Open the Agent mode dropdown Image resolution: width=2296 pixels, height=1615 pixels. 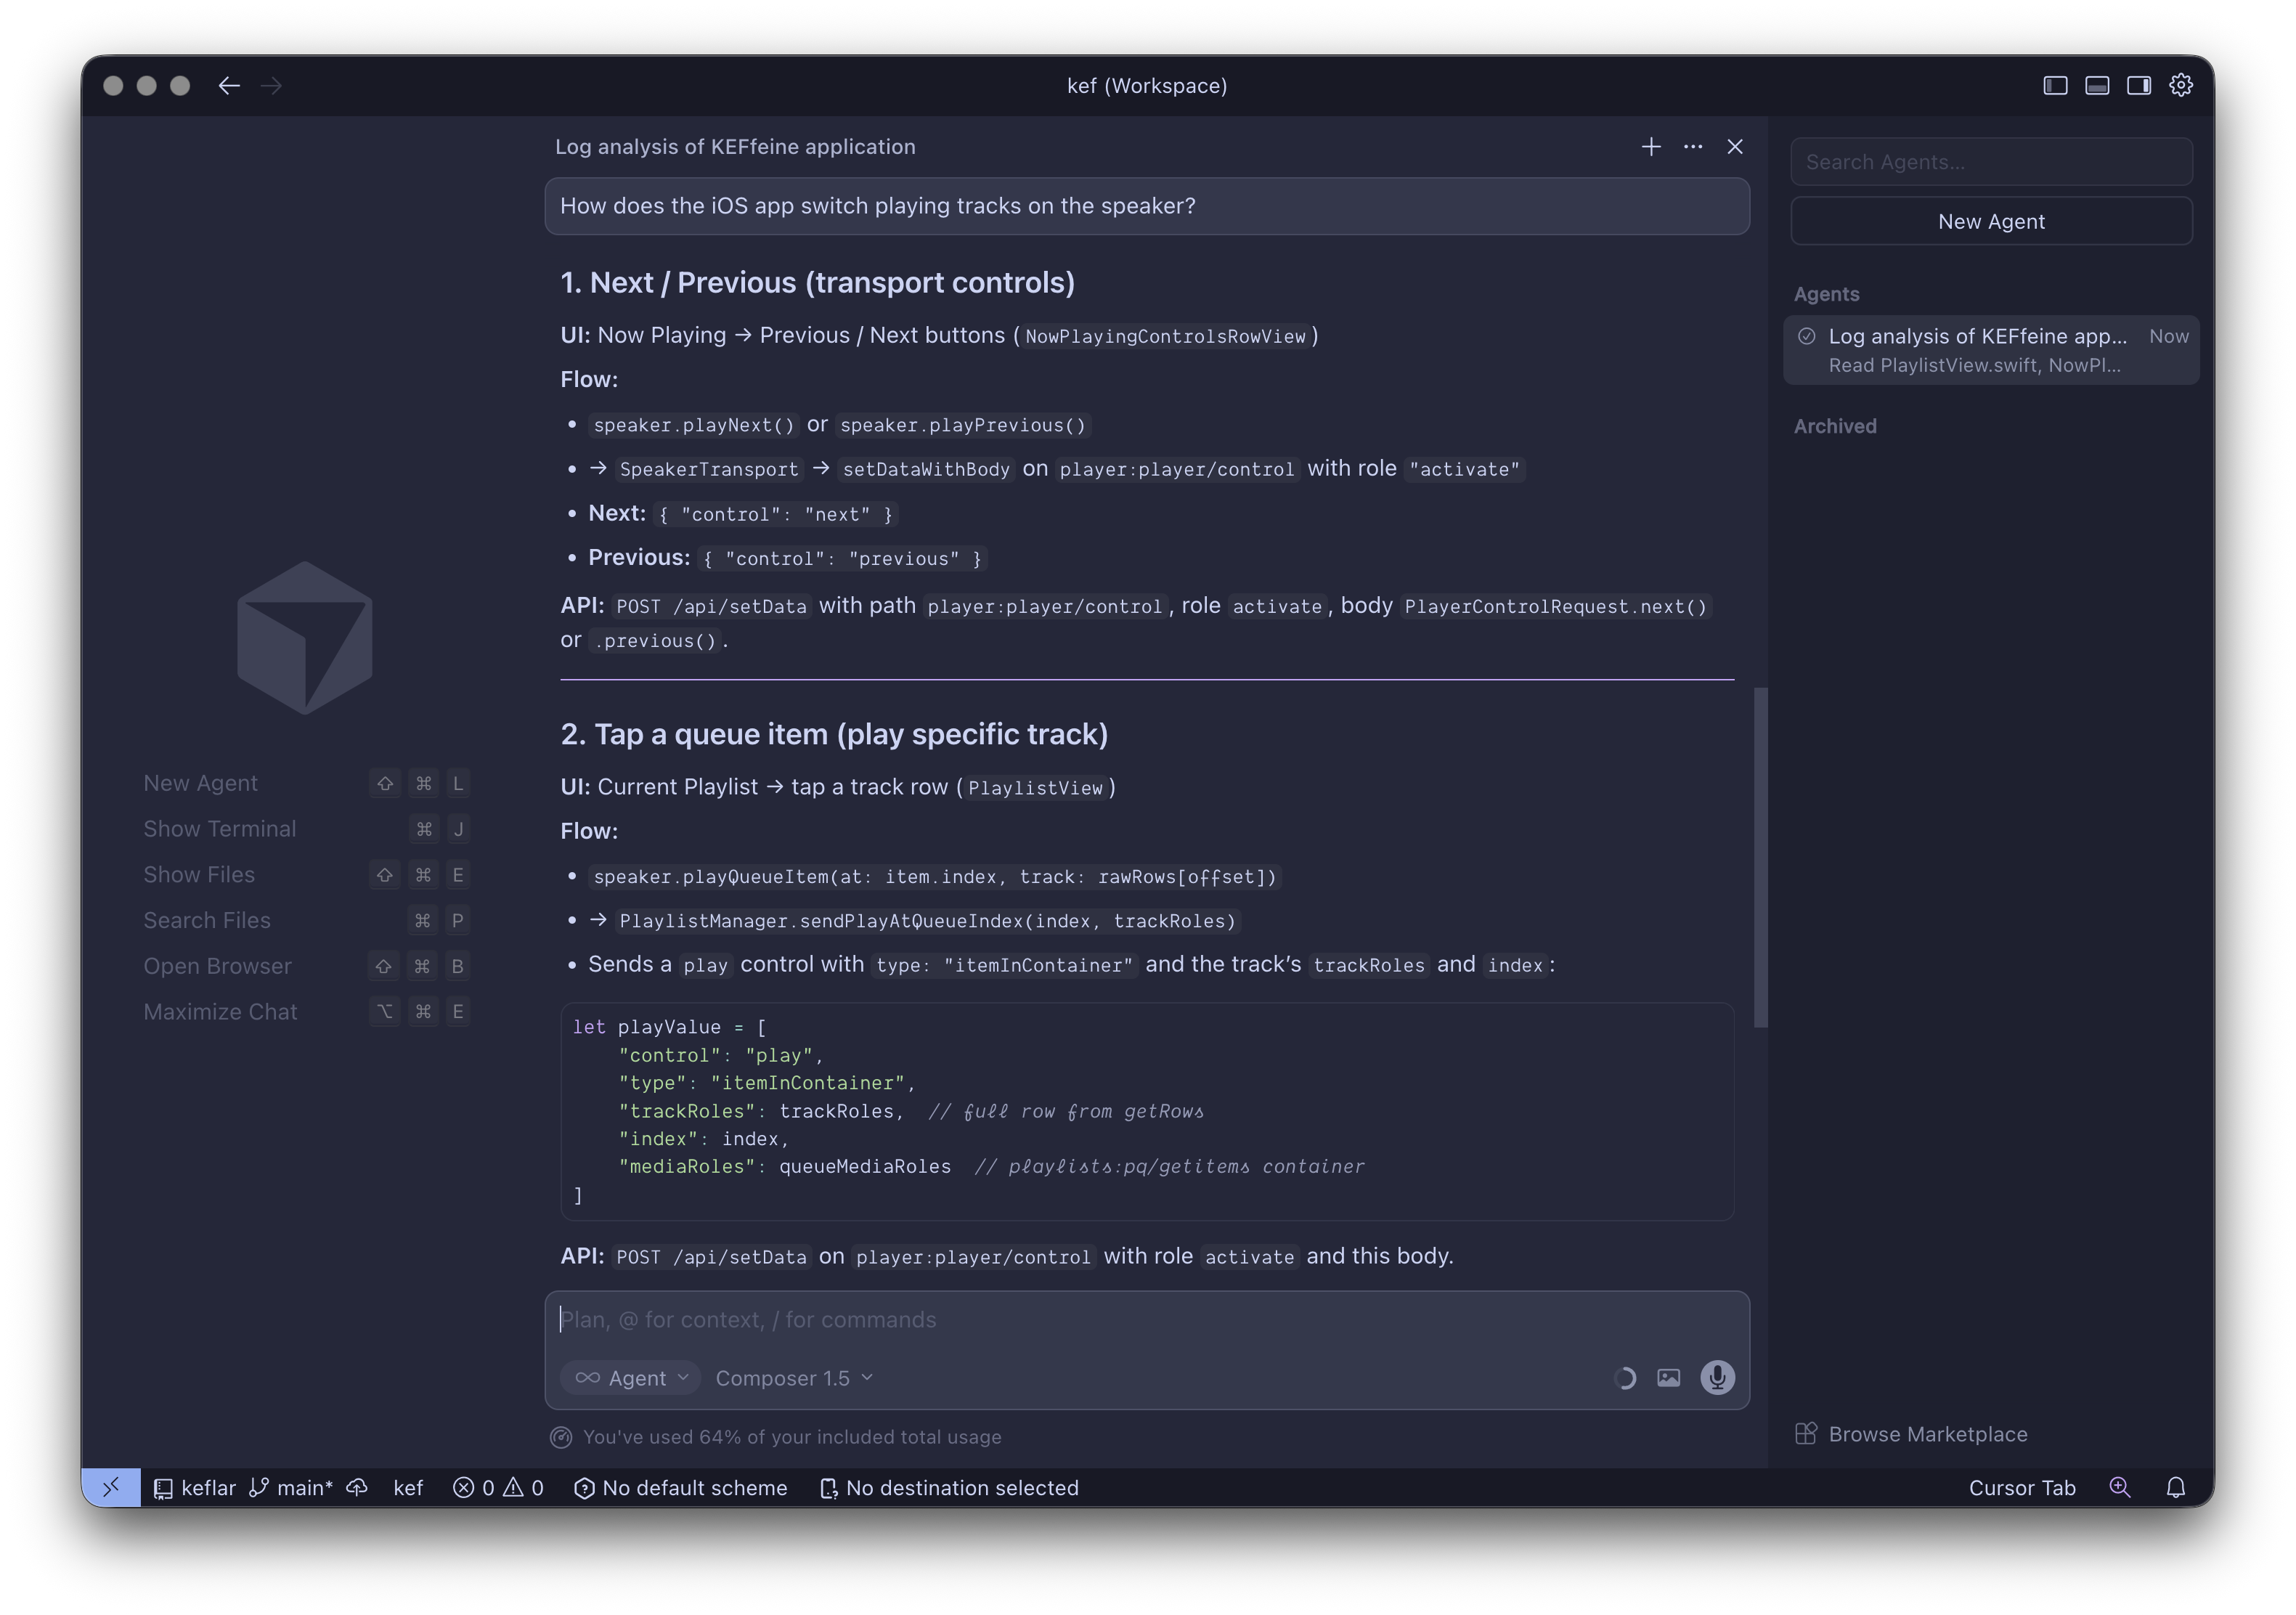pyautogui.click(x=632, y=1377)
